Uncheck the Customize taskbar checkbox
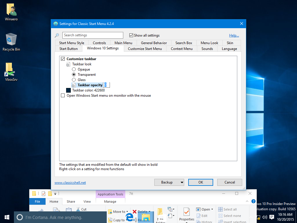This screenshot has width=297, height=223. 63,59
